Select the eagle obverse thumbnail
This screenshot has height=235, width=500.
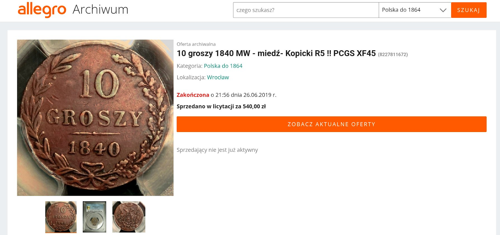[x=129, y=217]
